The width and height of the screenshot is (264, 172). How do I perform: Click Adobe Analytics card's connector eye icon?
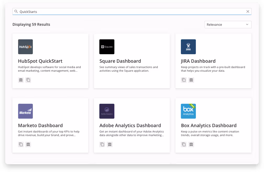109,144
